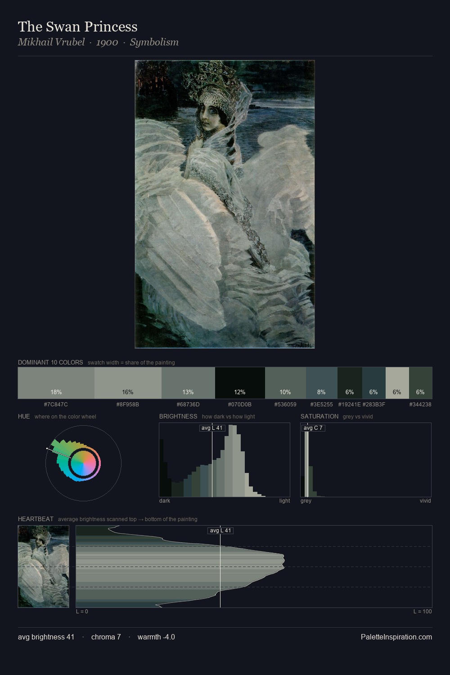Click the hue color wheel
Screen dimensions: 450x675
point(83,463)
